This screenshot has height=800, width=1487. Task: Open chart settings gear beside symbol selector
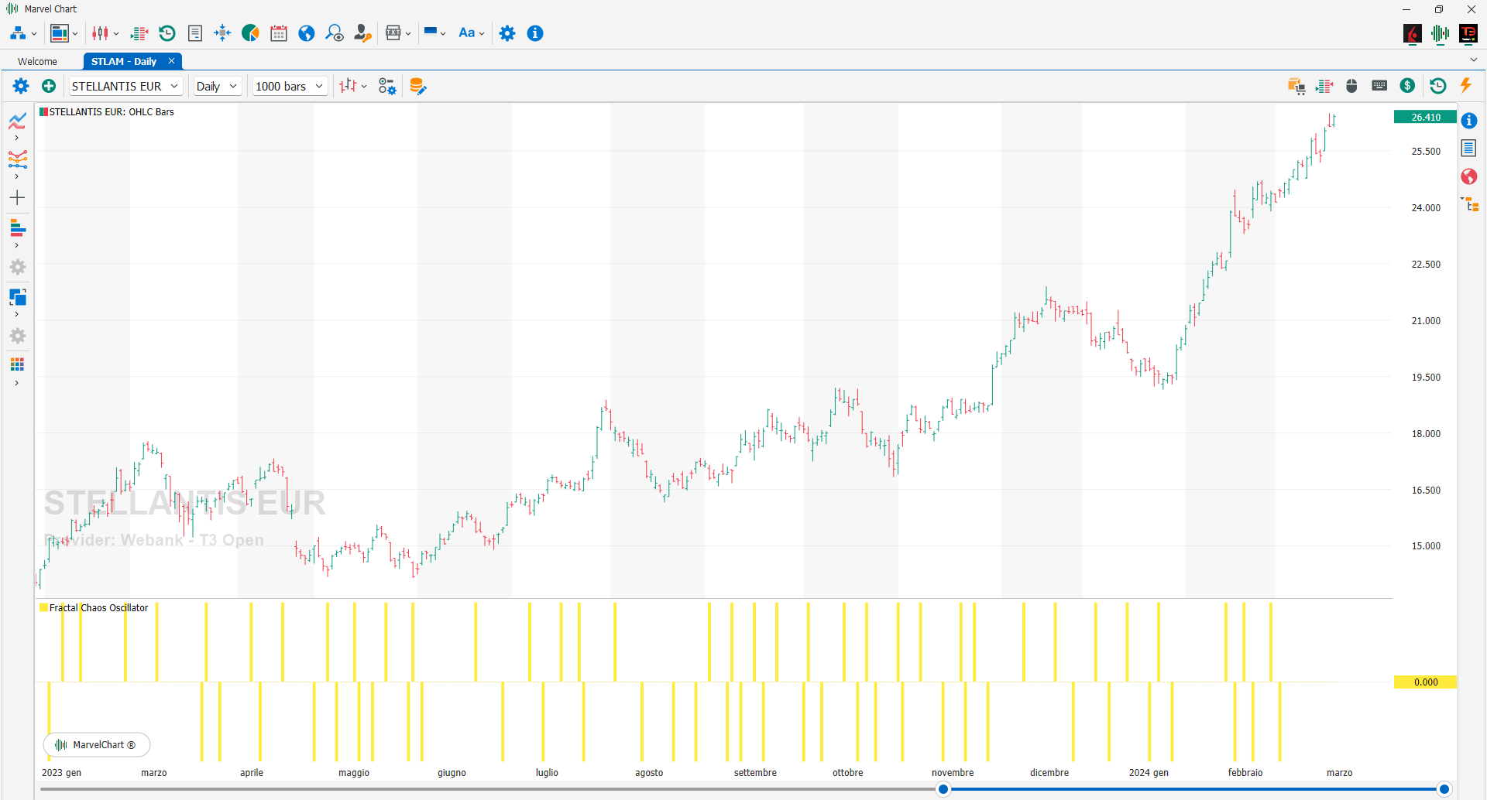pos(21,86)
